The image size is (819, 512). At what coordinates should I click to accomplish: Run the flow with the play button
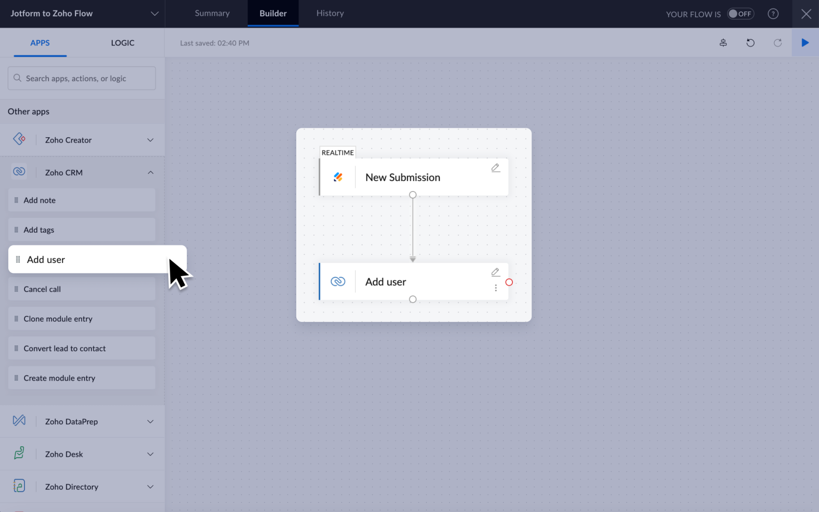[x=805, y=43]
